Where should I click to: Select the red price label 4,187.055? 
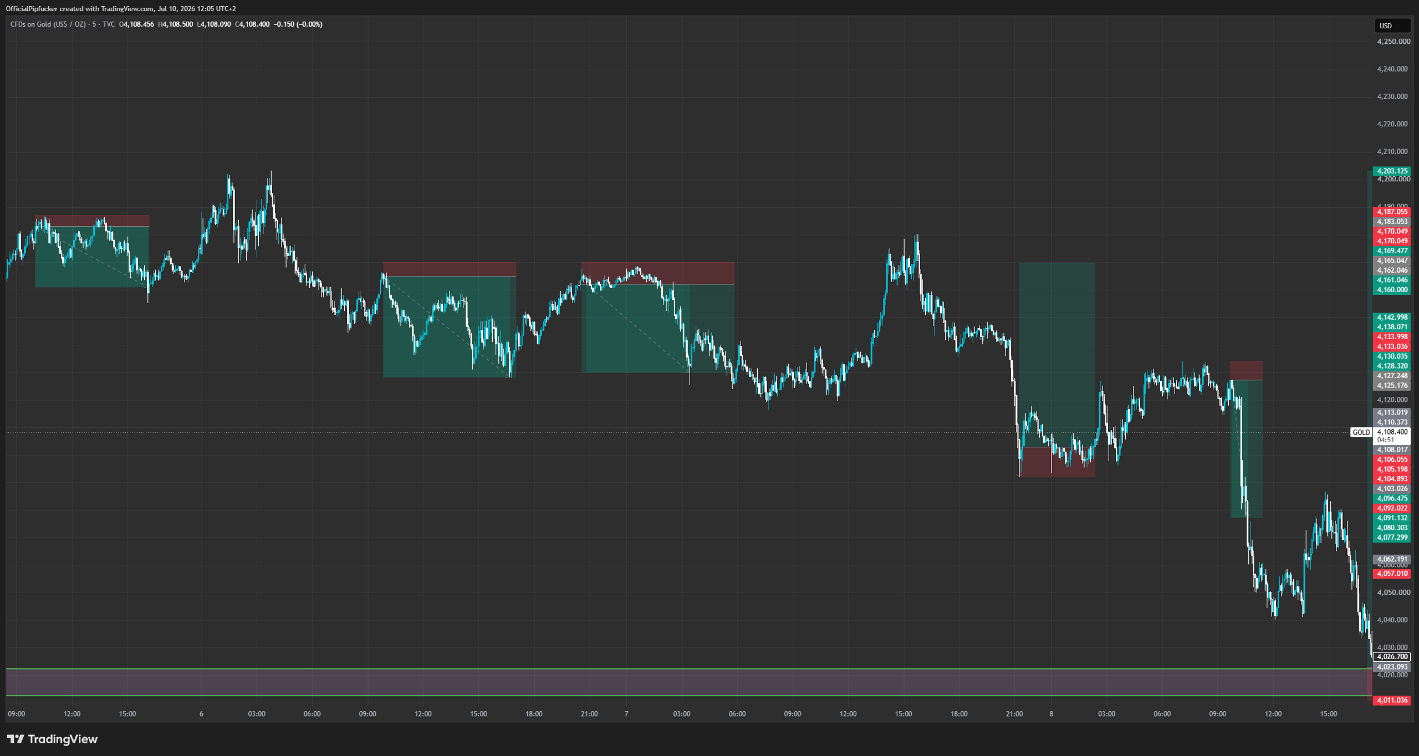(1391, 212)
